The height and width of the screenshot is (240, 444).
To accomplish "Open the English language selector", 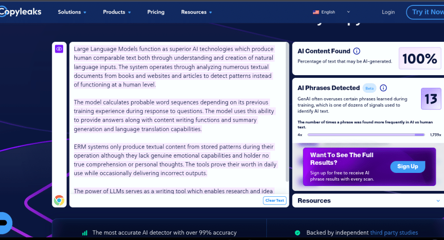I will (331, 12).
